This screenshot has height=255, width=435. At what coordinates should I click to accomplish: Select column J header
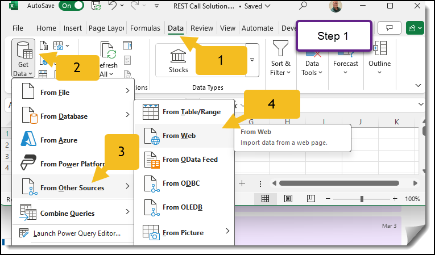pos(360,122)
